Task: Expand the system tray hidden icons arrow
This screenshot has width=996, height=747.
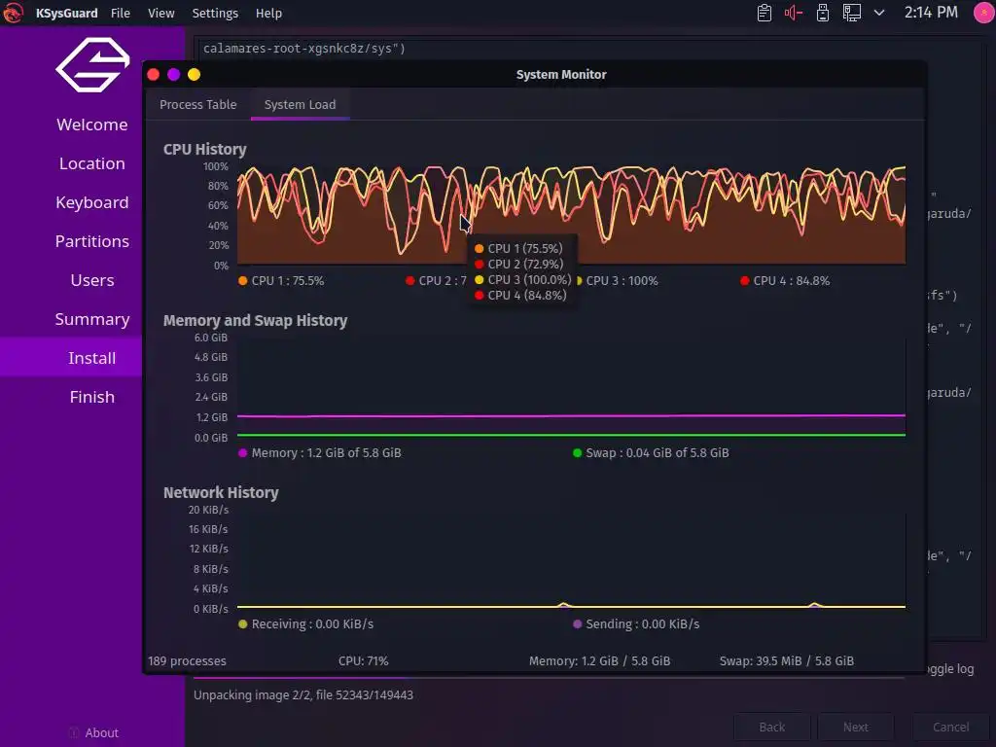Action: coord(879,13)
